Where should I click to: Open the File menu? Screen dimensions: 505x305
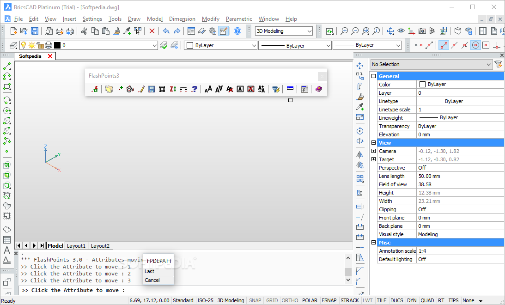point(18,19)
